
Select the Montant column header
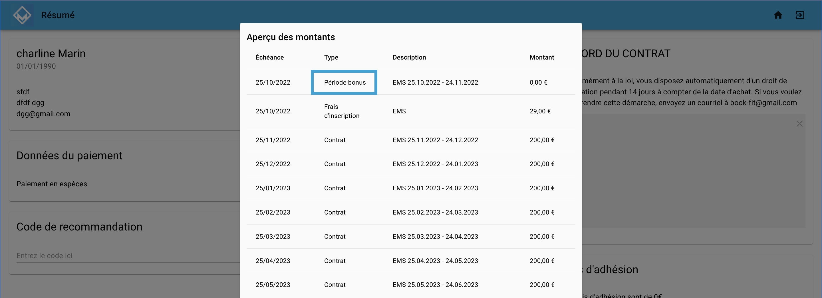pyautogui.click(x=542, y=57)
